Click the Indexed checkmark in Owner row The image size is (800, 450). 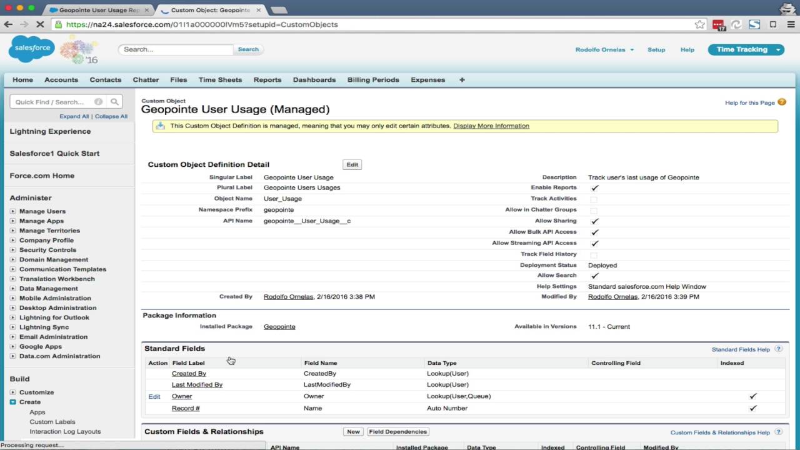(752, 396)
